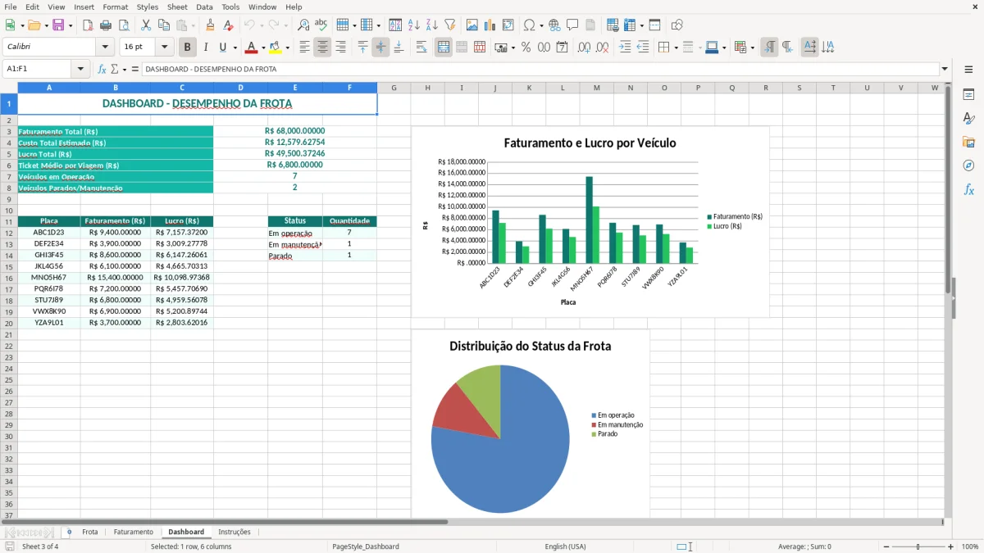Screen dimensions: 984x553
Task: Toggle center vertically alignment
Action: (380, 48)
